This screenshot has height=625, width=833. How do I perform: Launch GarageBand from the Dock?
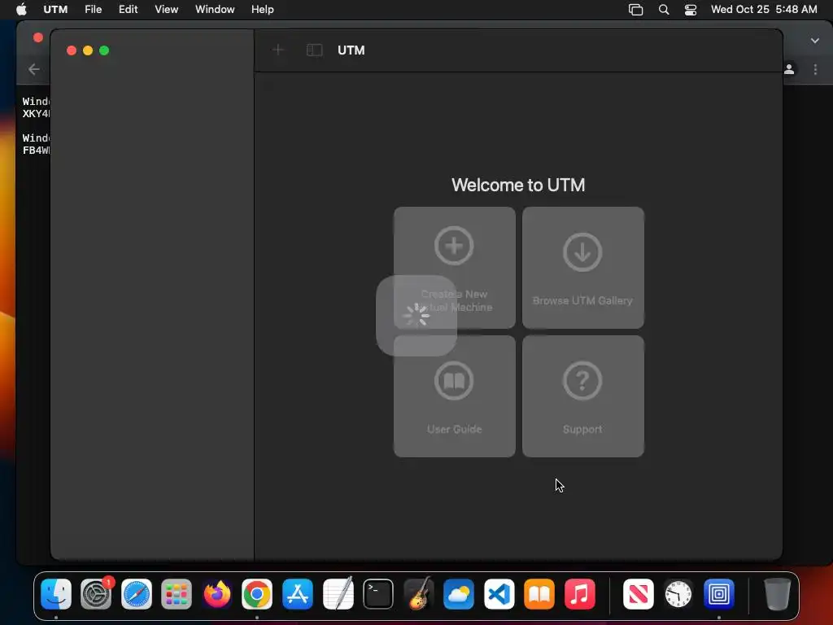419,593
